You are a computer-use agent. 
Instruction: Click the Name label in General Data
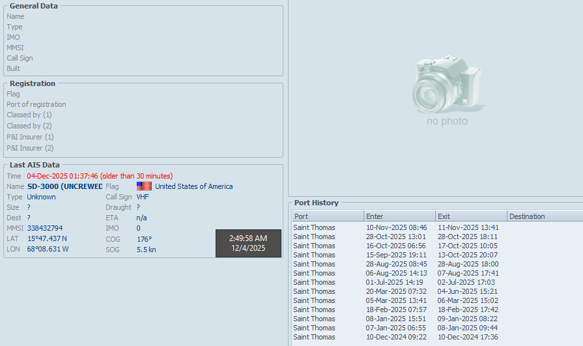(15, 16)
